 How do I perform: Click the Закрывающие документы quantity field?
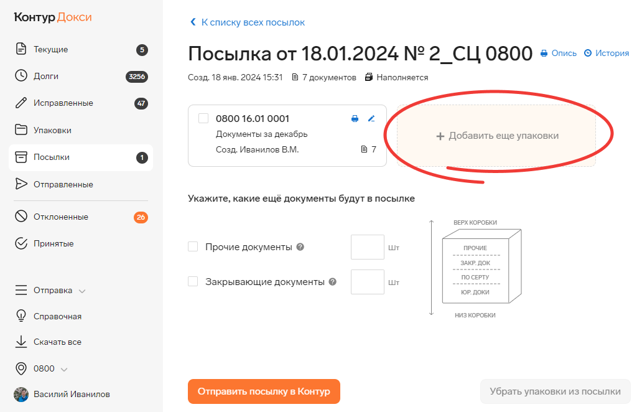[367, 282]
